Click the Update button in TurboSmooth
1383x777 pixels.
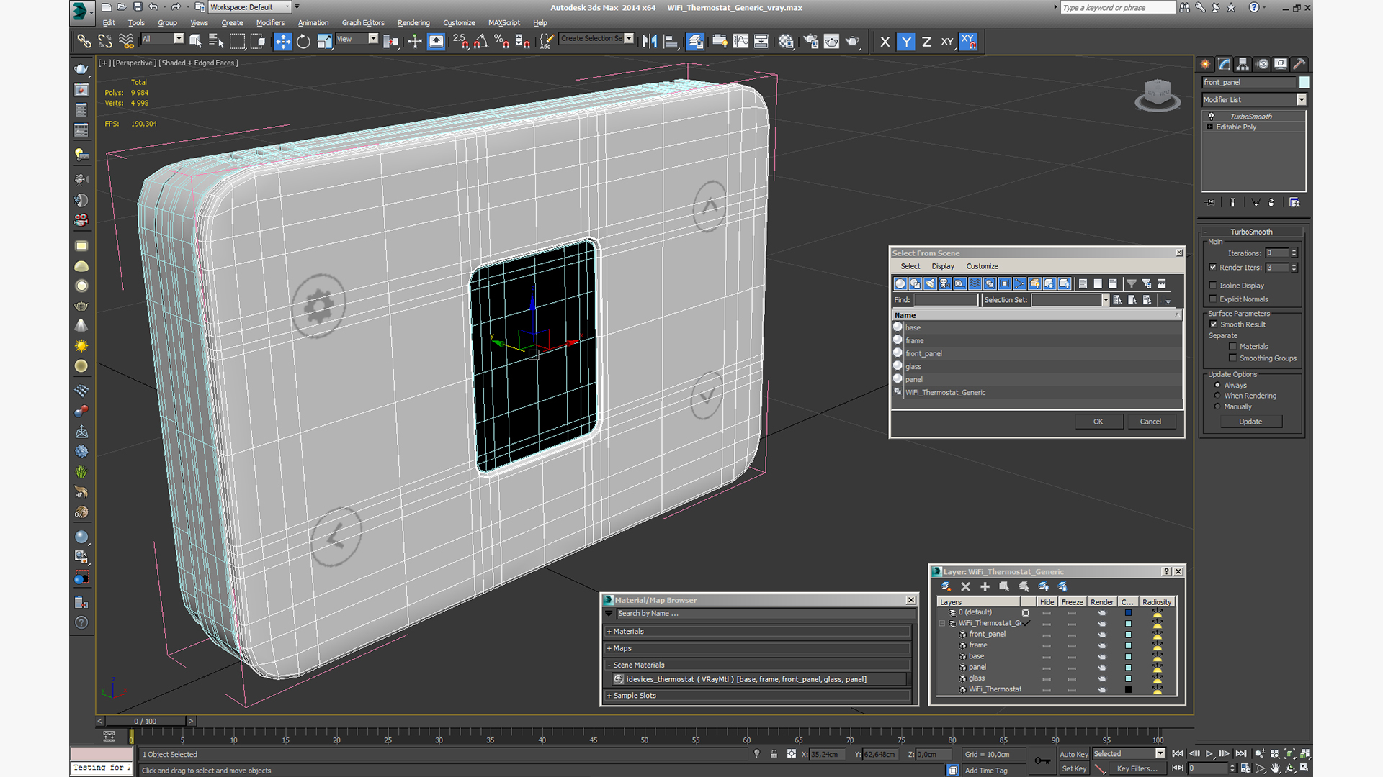point(1250,422)
